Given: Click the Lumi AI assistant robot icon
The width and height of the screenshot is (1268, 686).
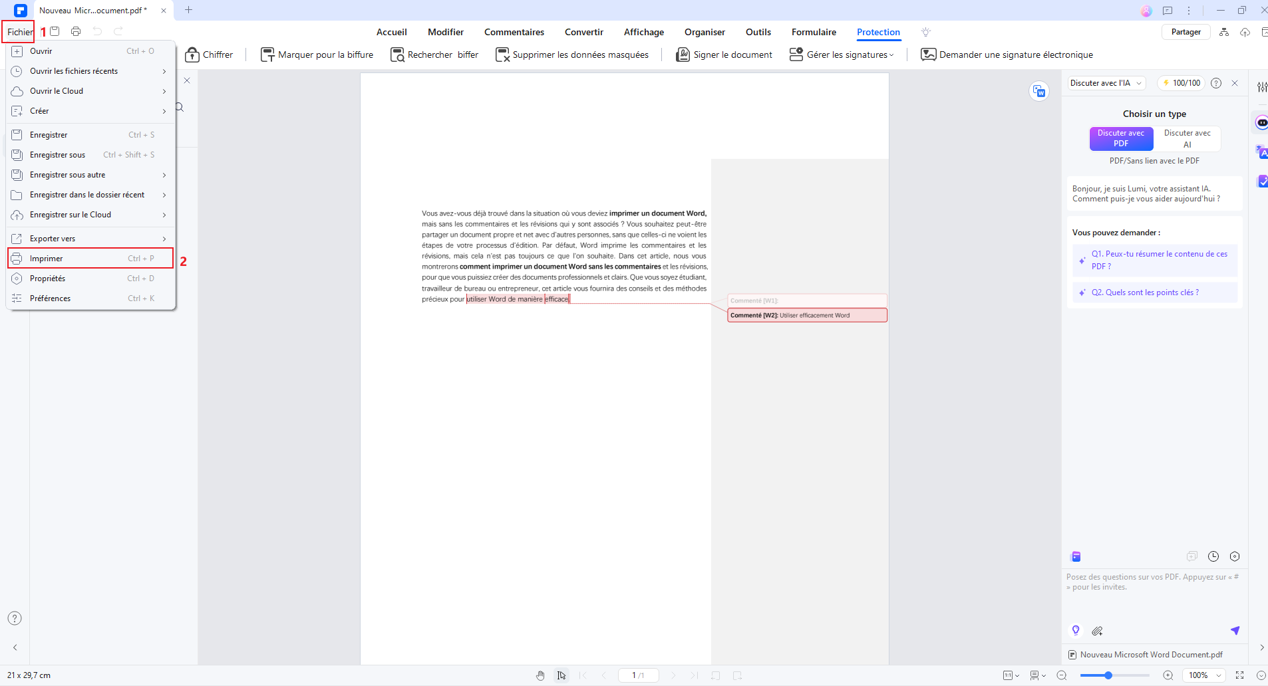Looking at the screenshot, I should coord(1261,123).
